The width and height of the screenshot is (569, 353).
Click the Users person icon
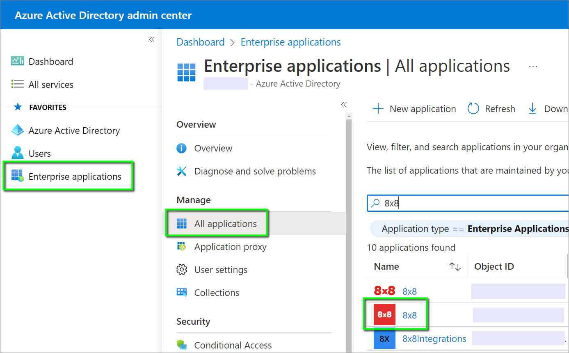tap(18, 153)
